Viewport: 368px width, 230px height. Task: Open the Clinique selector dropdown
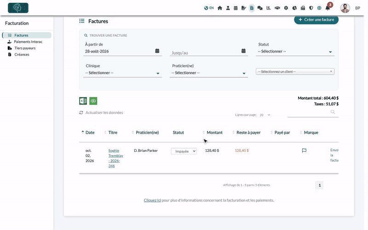122,73
